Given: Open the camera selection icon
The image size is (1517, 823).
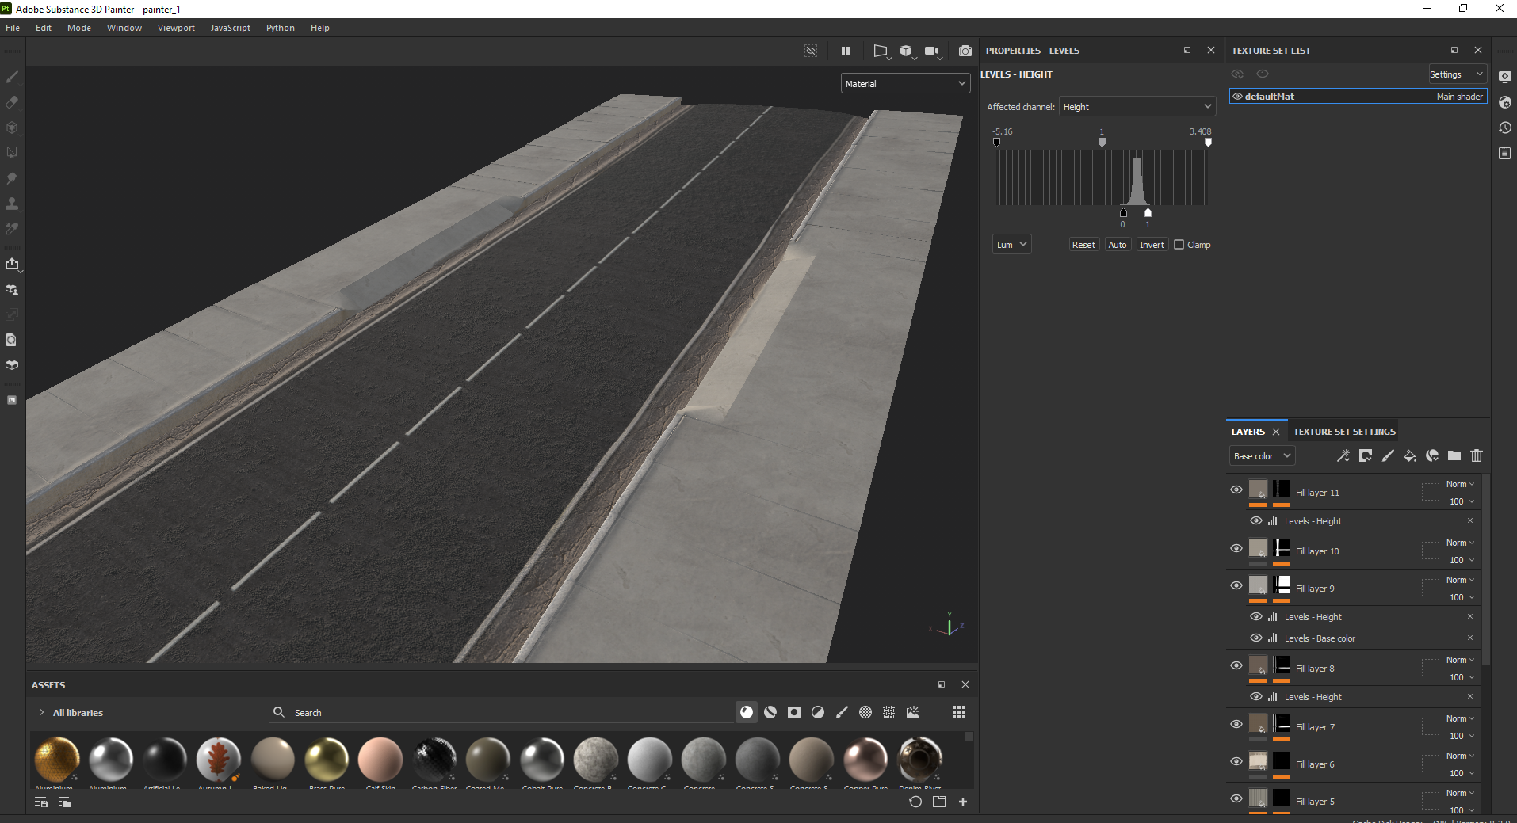Looking at the screenshot, I should 932,51.
